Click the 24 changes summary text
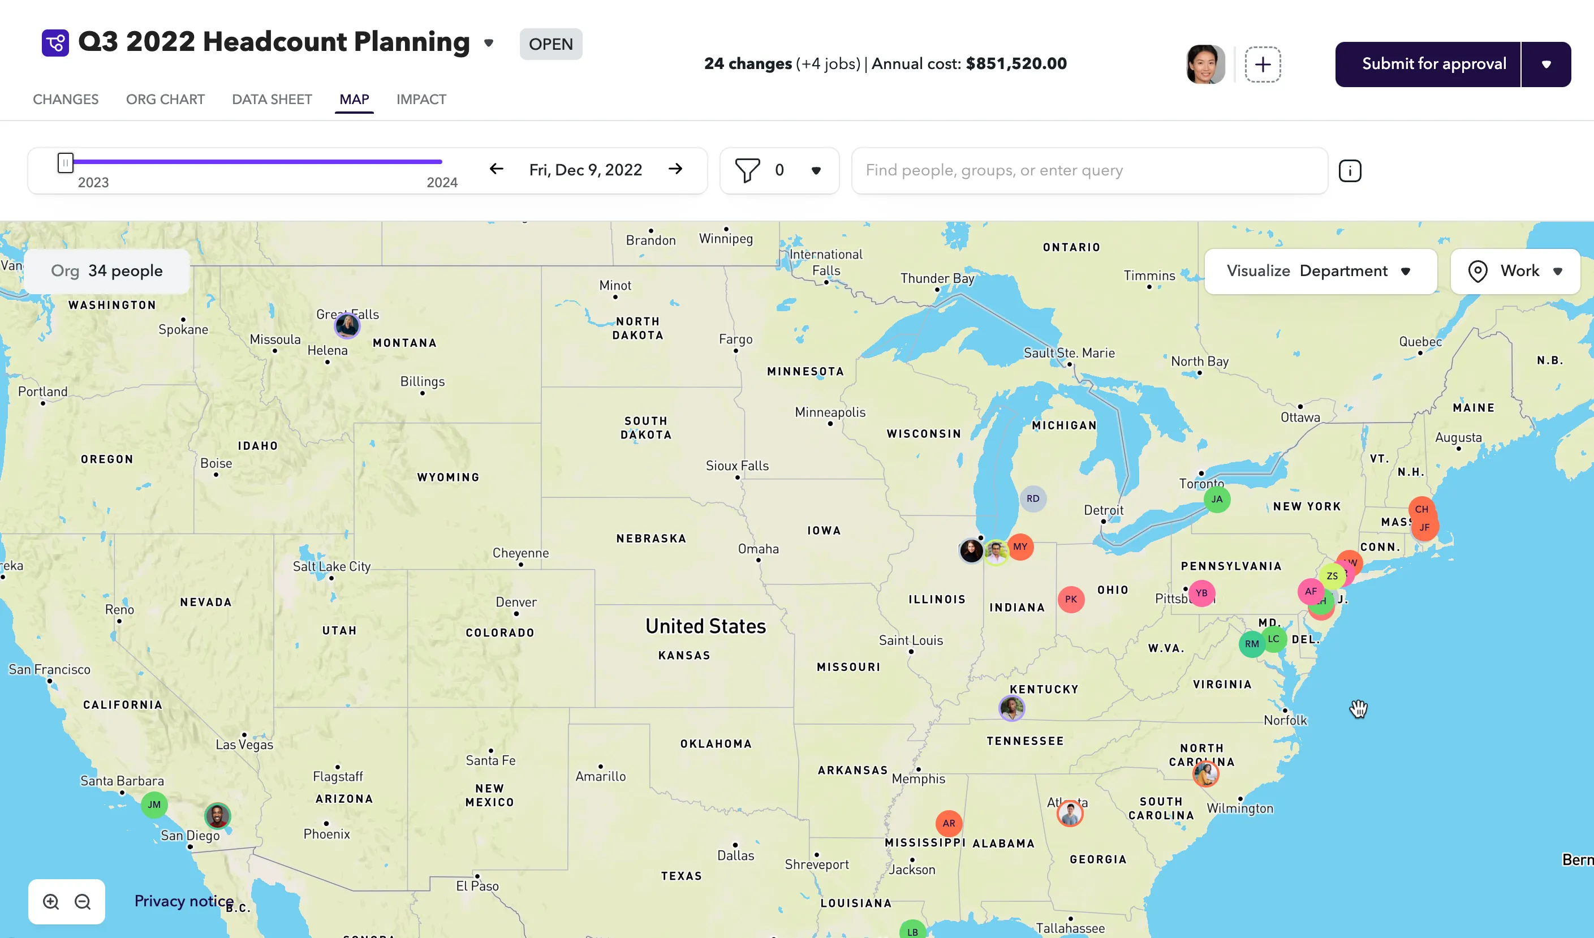 (748, 64)
